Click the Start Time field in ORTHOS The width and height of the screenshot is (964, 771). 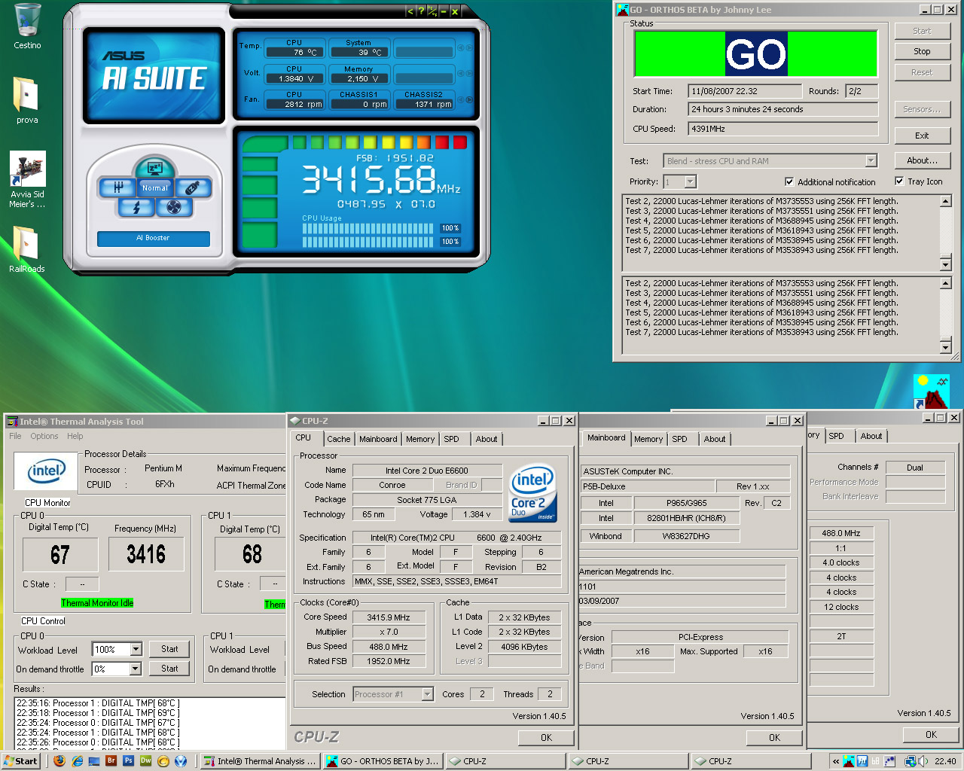tap(744, 90)
